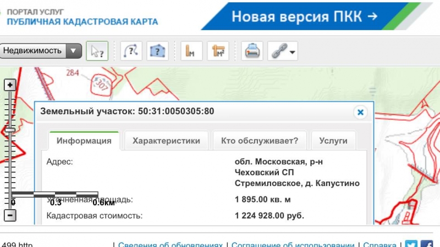Click the 284 label on the map
Viewport: 440px width, 247px height.
point(73,73)
